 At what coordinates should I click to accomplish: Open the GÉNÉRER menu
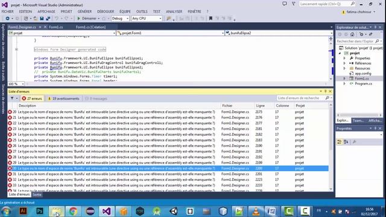pyautogui.click(x=84, y=11)
